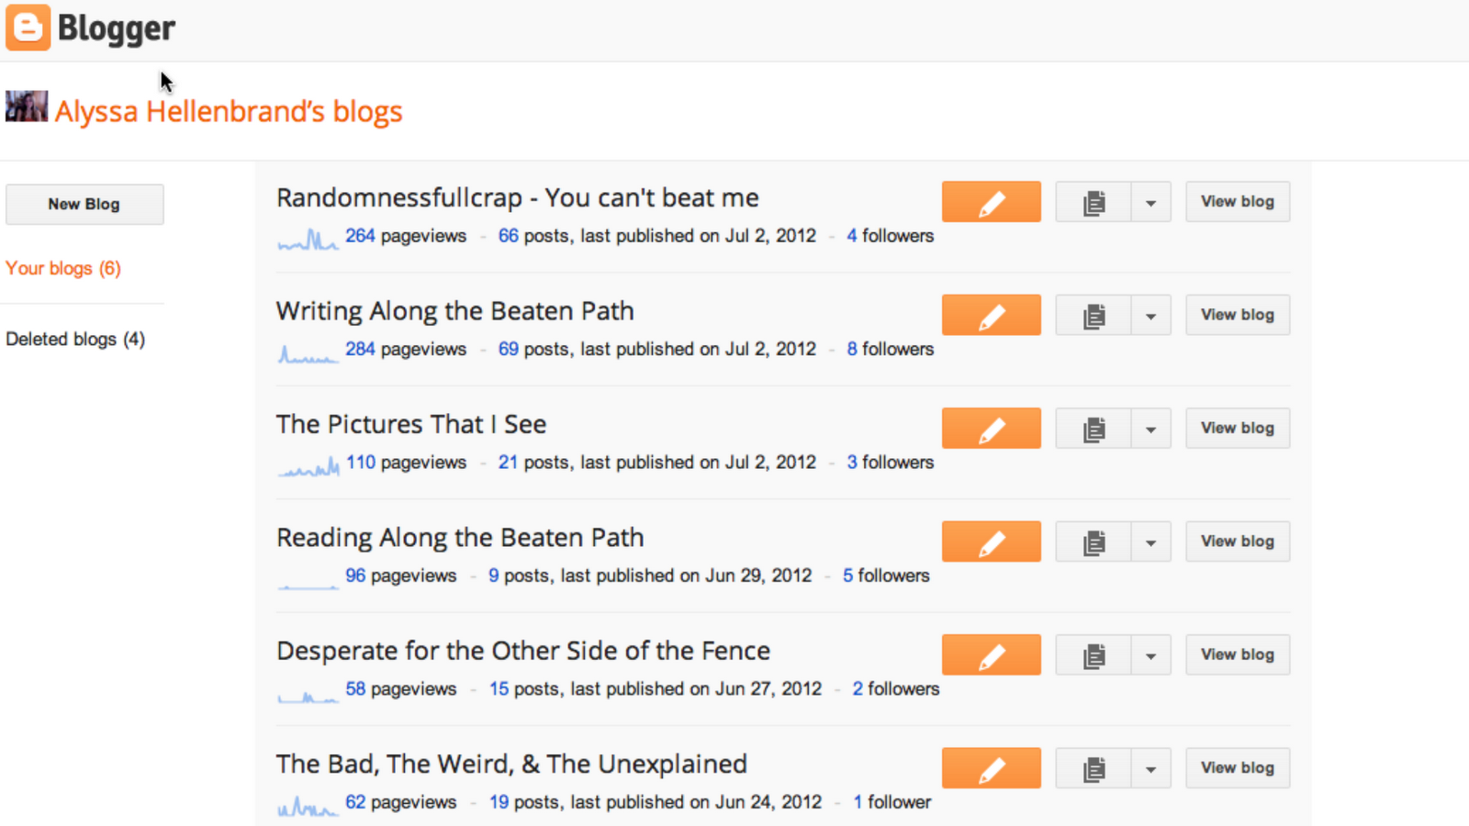Screen dimensions: 1469x826
Task: Expand dropdown arrow for Randomnessfullcrap blog
Action: pos(1150,202)
